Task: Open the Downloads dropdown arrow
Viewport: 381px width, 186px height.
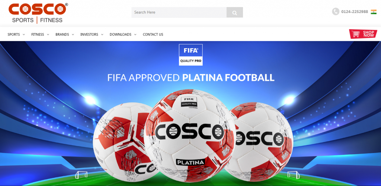Action: pyautogui.click(x=135, y=35)
